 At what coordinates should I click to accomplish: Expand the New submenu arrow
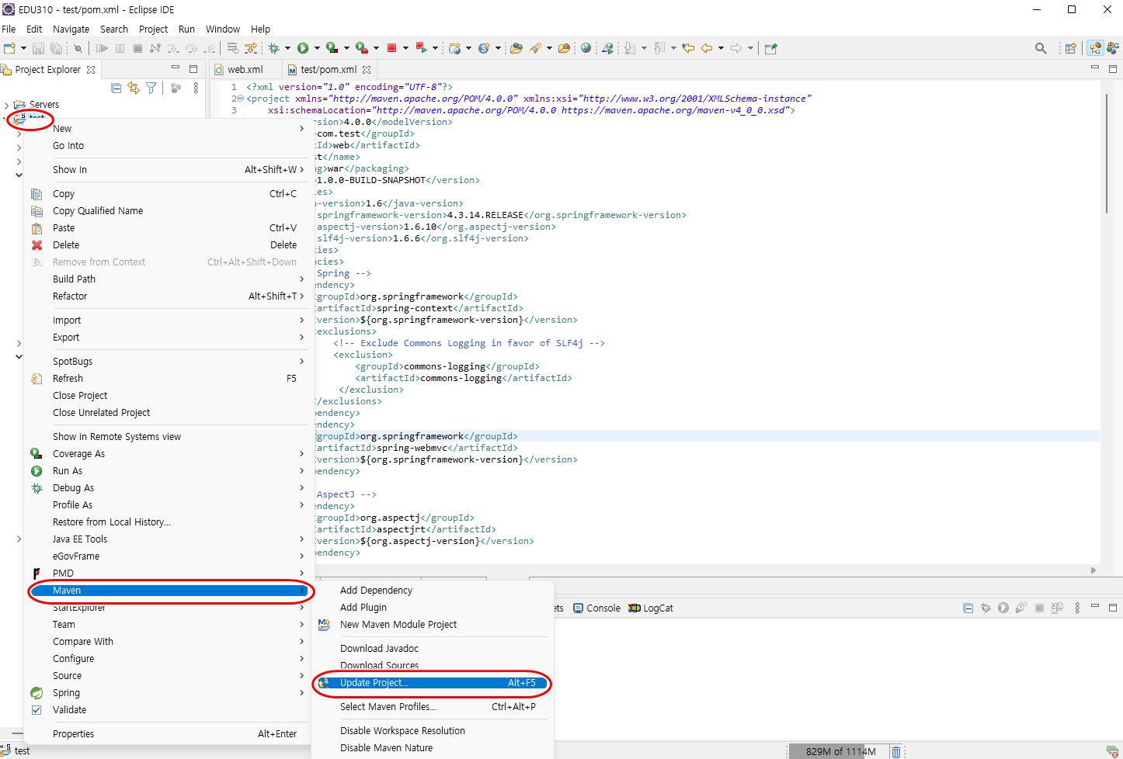tap(301, 129)
